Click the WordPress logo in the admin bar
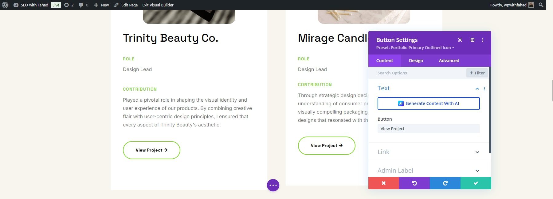Screen dimensions: 553x199 point(4,5)
